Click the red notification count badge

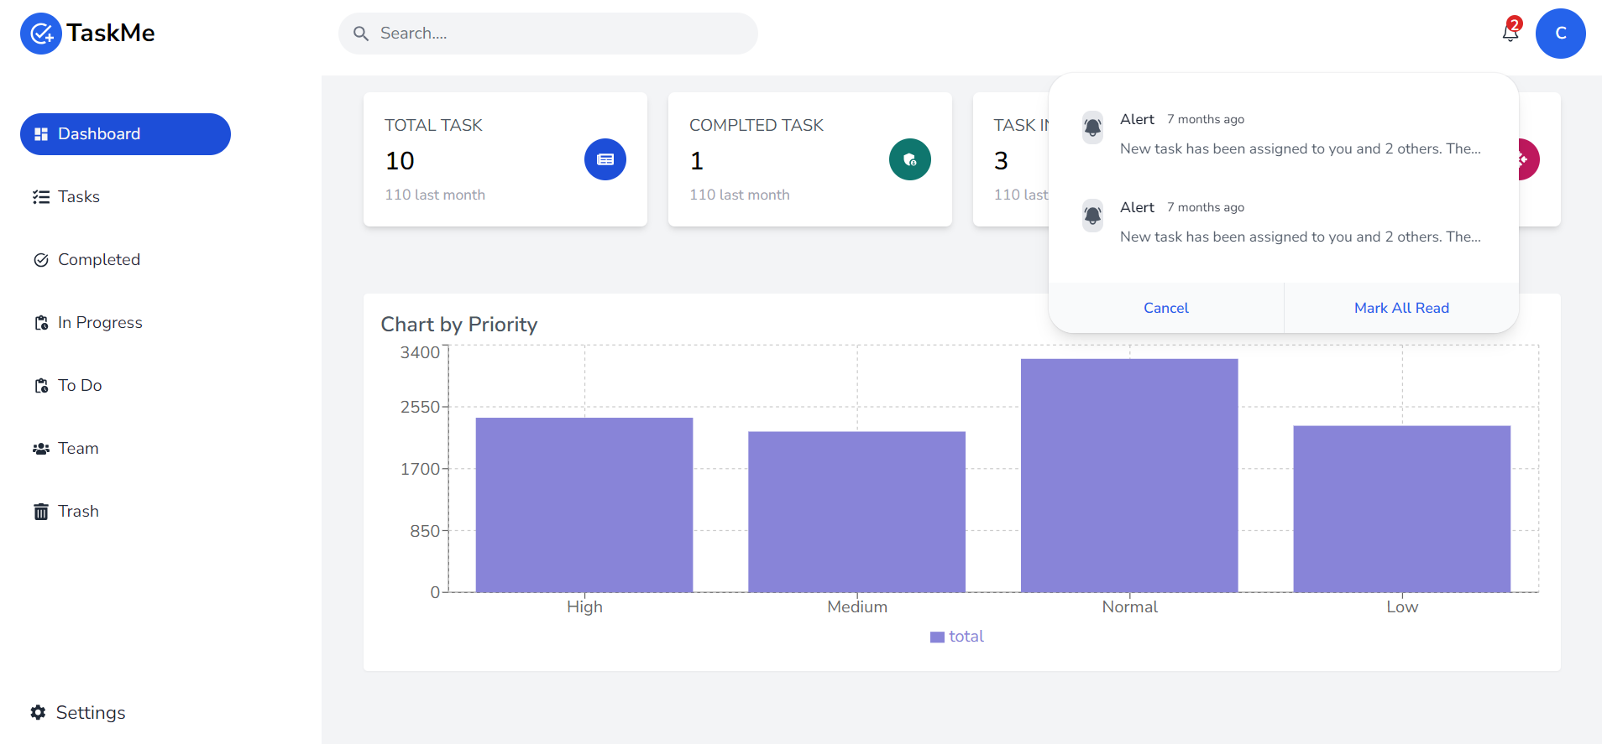(x=1515, y=23)
